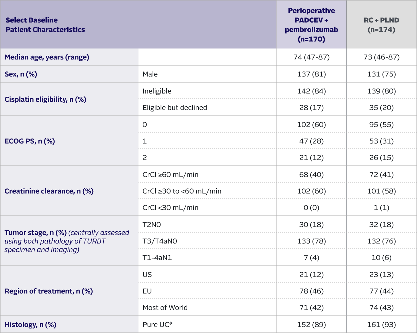Viewport: 417px width, 333px height.
Task: Click the 'Median age, years (range)' row label
Action: 47,57
